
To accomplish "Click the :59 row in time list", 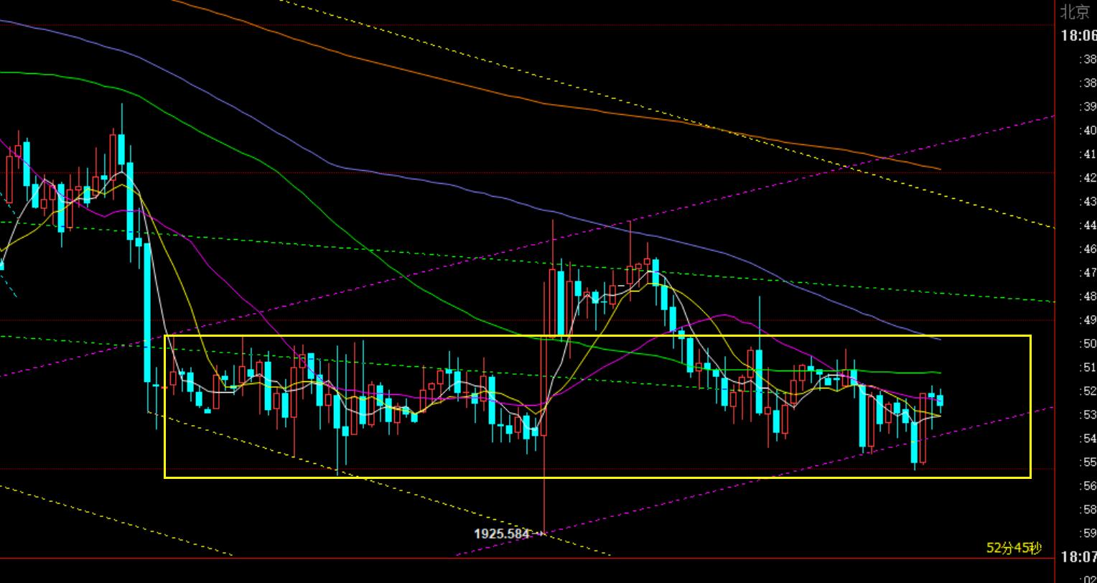I will click(1087, 533).
